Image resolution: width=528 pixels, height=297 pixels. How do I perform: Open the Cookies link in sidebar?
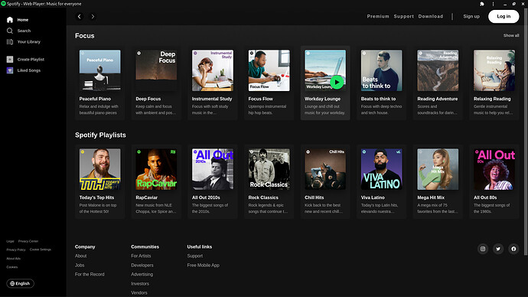click(12, 267)
